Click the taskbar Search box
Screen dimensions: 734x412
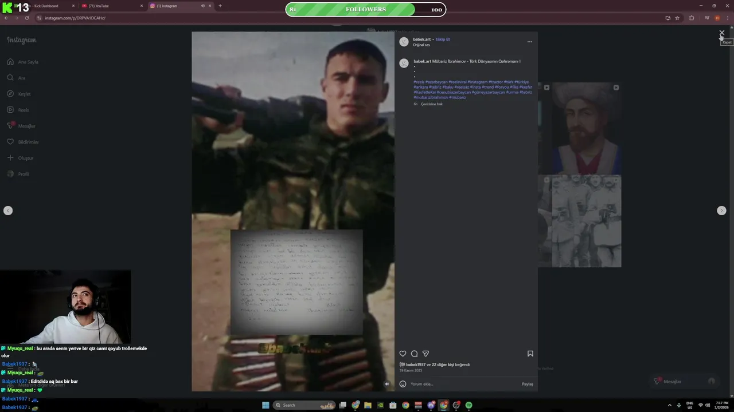click(304, 405)
